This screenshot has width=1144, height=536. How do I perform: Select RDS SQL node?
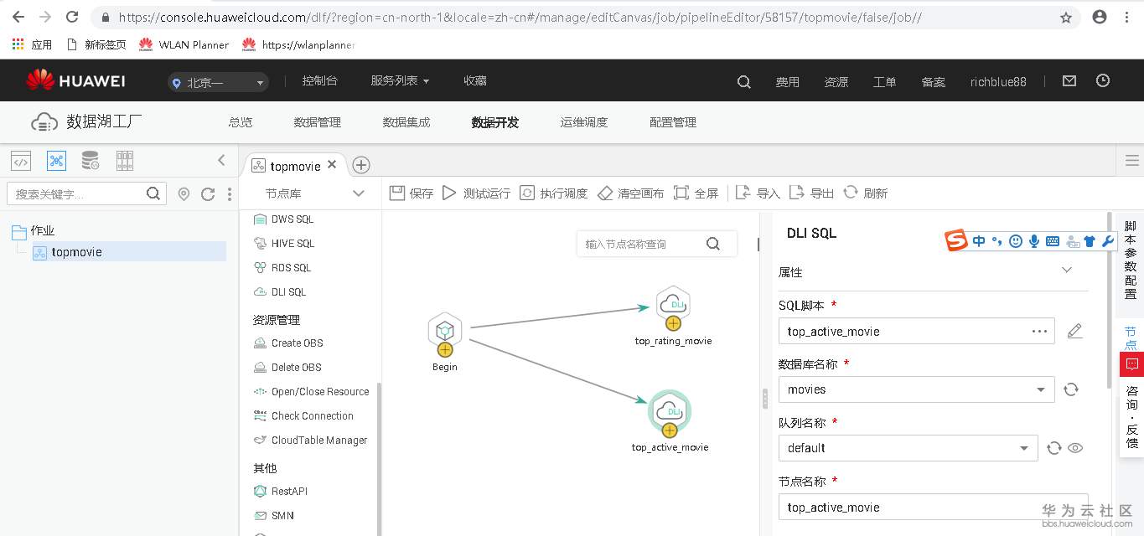tap(282, 267)
